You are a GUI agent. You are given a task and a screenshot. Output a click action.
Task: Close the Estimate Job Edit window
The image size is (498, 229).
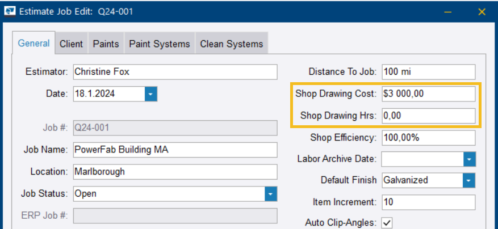click(482, 11)
